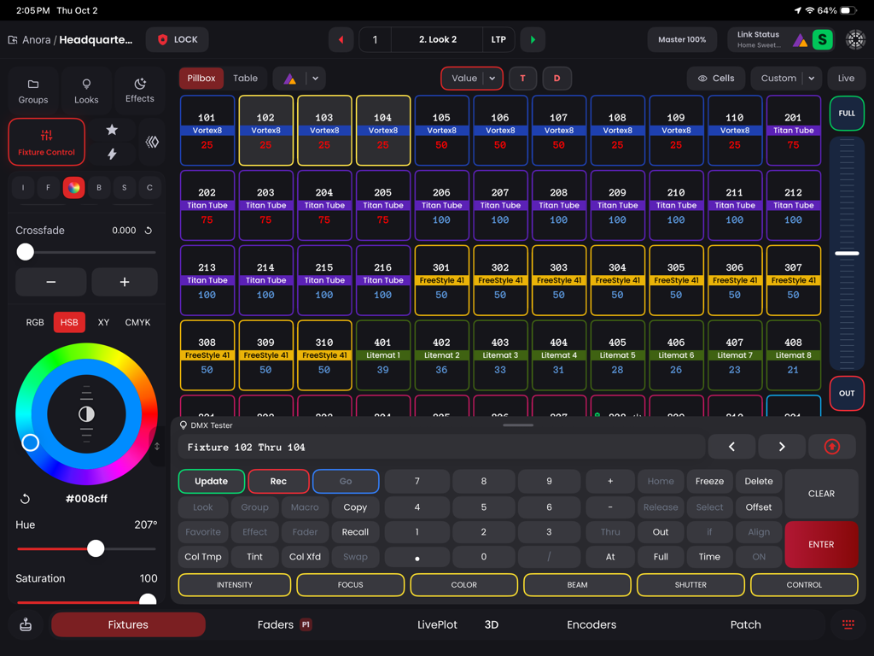Open the Value dropdown
The height and width of the screenshot is (656, 874).
[x=471, y=78]
